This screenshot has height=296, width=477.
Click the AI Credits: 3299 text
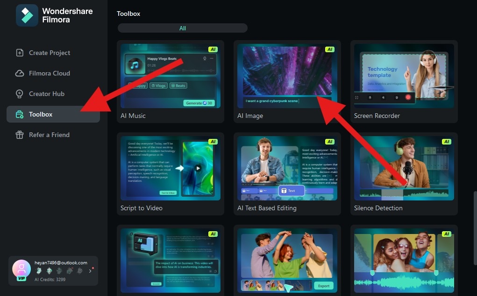50,279
